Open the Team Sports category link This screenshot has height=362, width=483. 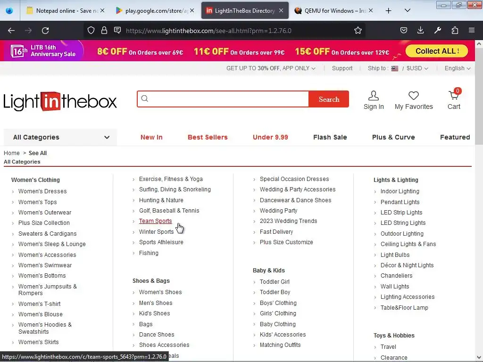click(156, 221)
